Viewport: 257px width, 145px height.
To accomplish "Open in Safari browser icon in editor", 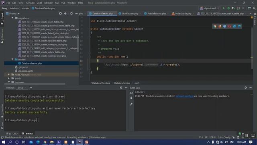I will coord(225,26).
